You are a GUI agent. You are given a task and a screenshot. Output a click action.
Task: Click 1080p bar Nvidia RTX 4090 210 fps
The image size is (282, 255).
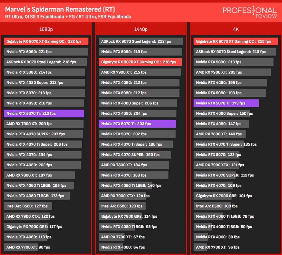44,103
